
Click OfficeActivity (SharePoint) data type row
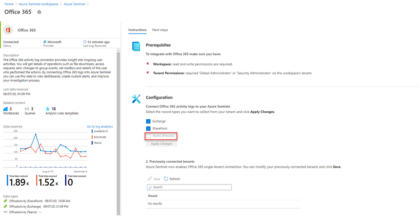[x=37, y=201]
